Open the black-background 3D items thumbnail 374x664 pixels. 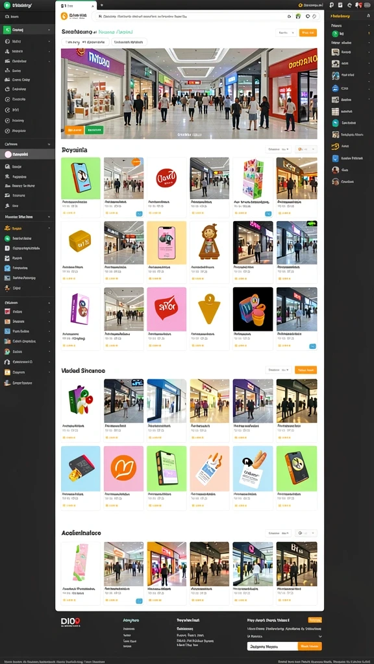pos(253,309)
